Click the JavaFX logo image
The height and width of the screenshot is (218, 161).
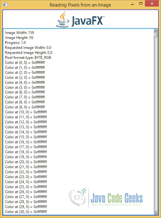click(80, 19)
